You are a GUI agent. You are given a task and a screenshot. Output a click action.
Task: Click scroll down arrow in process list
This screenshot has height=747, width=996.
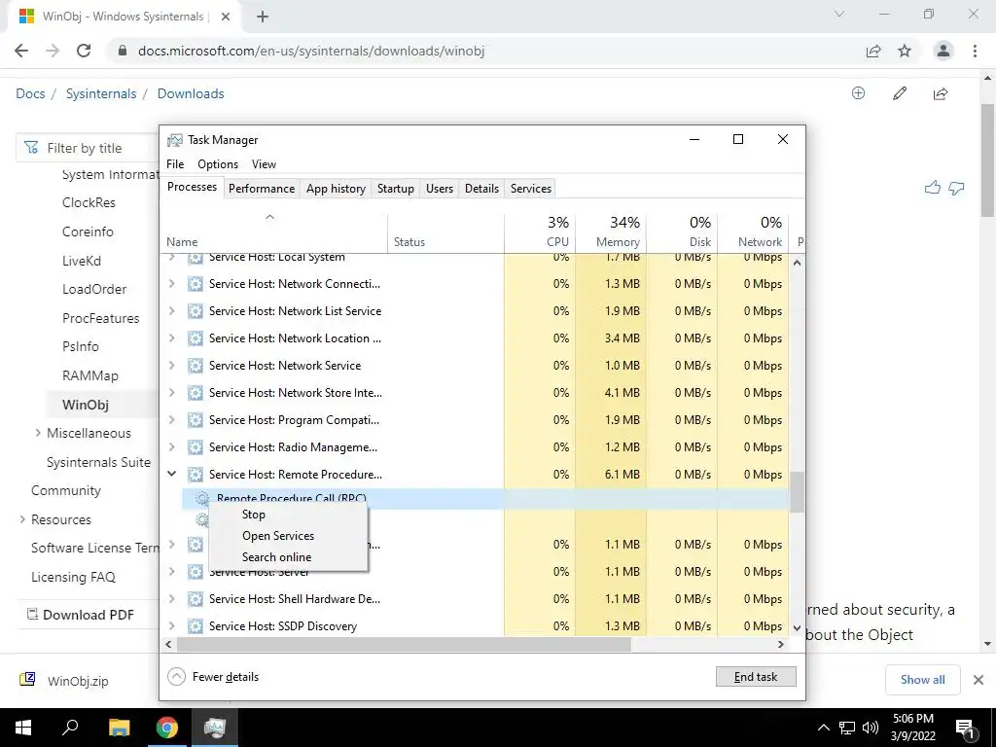click(797, 628)
